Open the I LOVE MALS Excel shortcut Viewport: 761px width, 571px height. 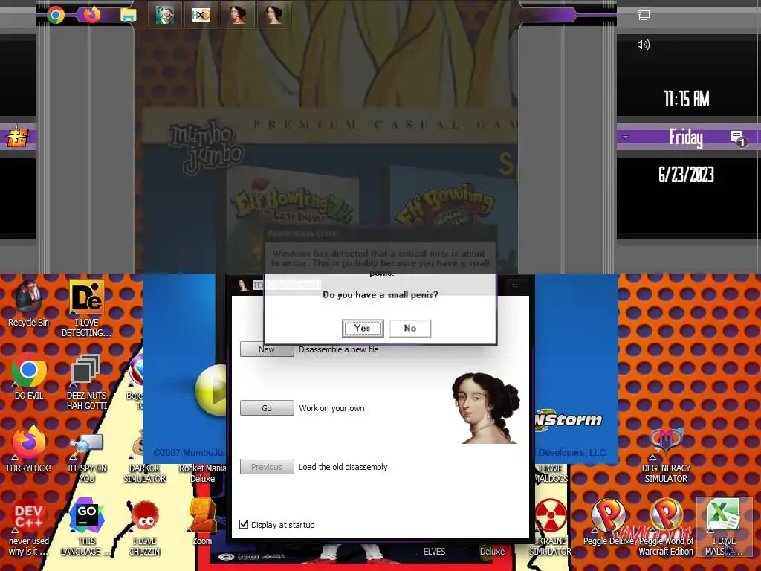(x=724, y=527)
